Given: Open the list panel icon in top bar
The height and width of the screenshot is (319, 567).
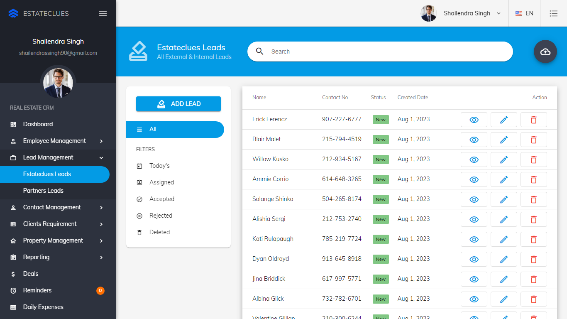Looking at the screenshot, I should pyautogui.click(x=553, y=13).
